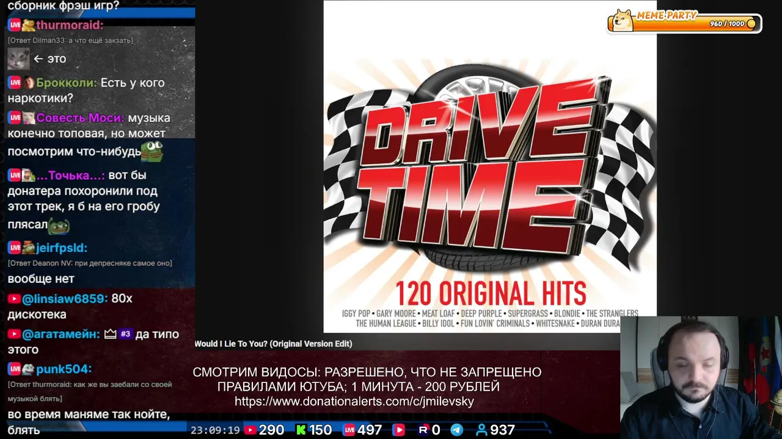The height and width of the screenshot is (439, 782).
Task: Click the username Брокколи in chat
Action: click(66, 83)
